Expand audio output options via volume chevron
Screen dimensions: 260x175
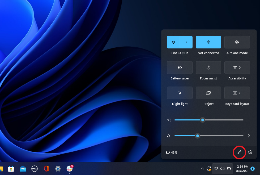click(x=249, y=136)
